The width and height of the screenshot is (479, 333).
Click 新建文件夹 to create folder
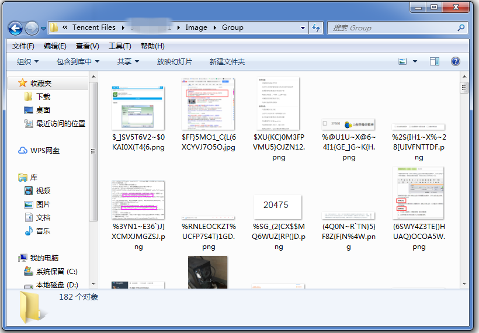227,62
